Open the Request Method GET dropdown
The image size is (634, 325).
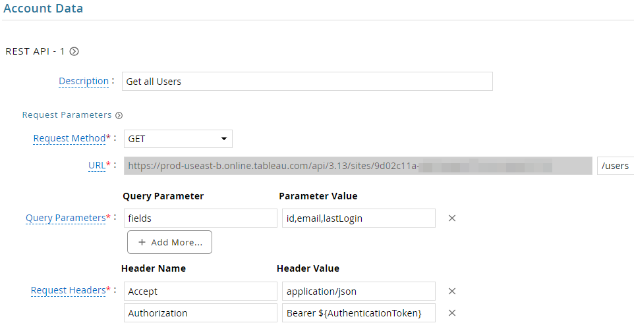point(178,139)
